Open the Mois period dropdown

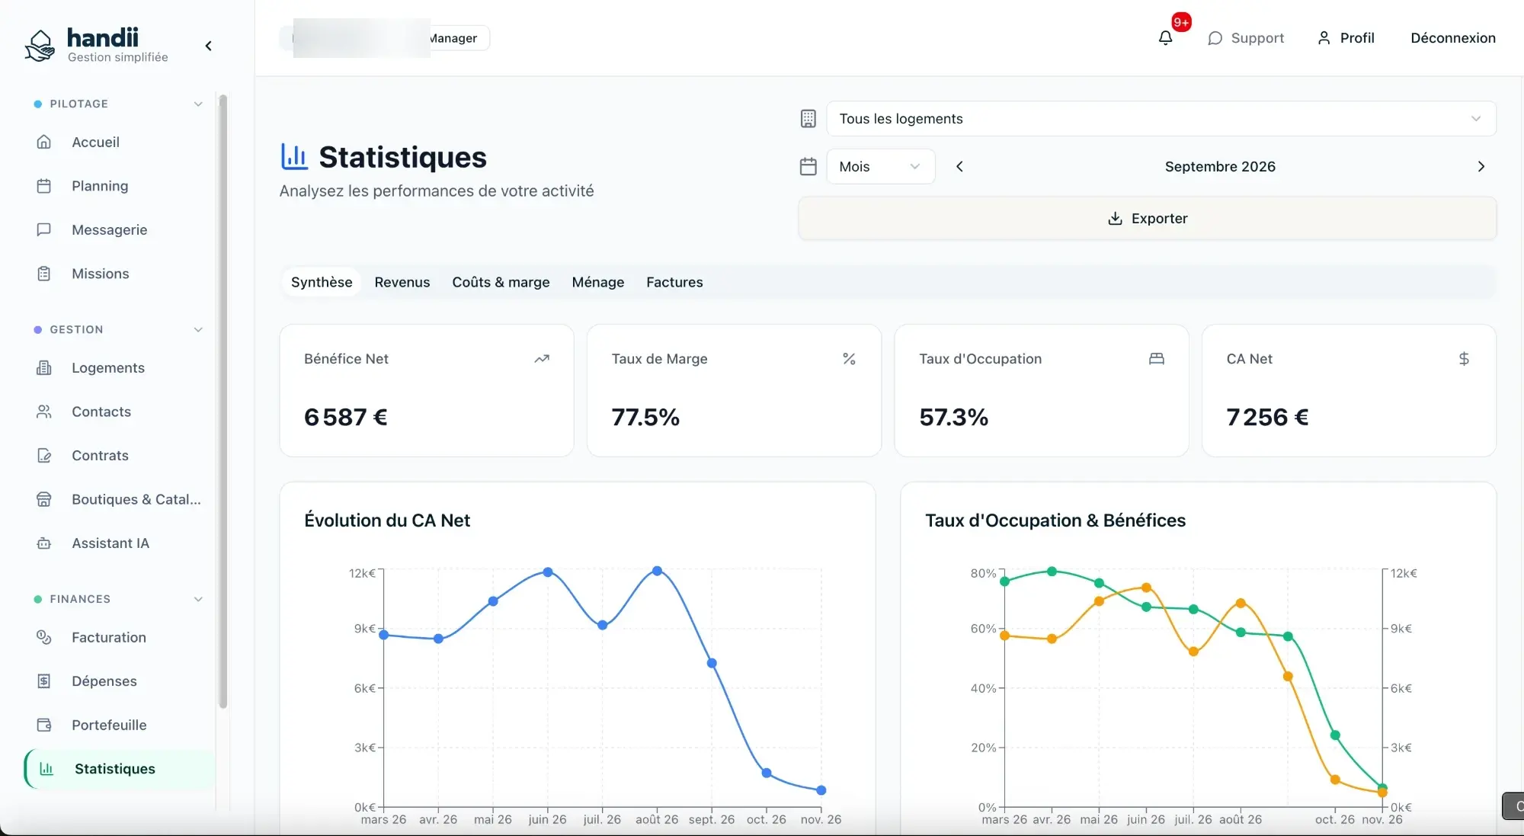click(881, 166)
